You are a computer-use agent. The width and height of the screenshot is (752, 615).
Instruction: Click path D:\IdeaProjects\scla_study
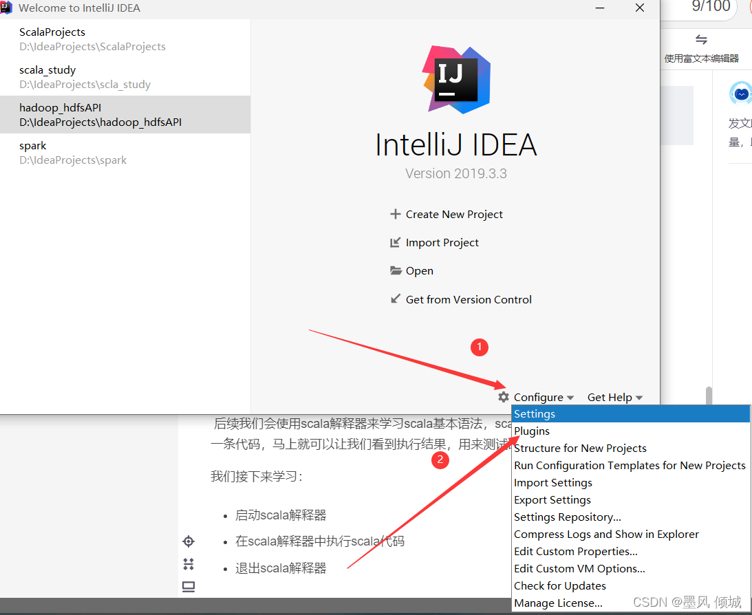tap(85, 85)
